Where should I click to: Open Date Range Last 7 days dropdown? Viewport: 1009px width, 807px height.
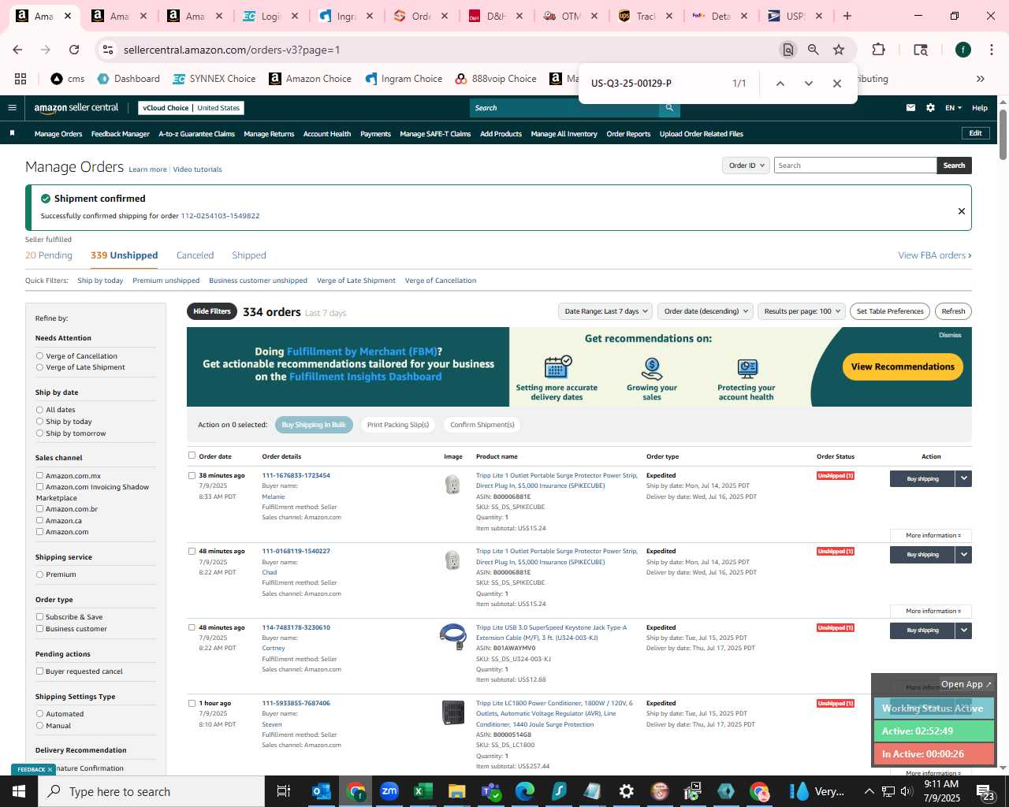[x=605, y=311]
